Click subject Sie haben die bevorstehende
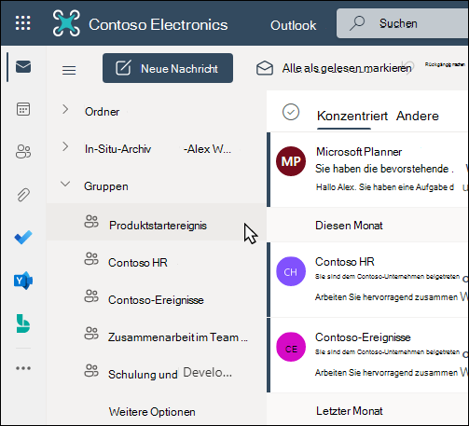The image size is (469, 426). pyautogui.click(x=384, y=169)
